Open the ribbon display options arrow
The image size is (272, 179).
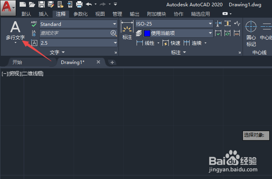point(230,14)
